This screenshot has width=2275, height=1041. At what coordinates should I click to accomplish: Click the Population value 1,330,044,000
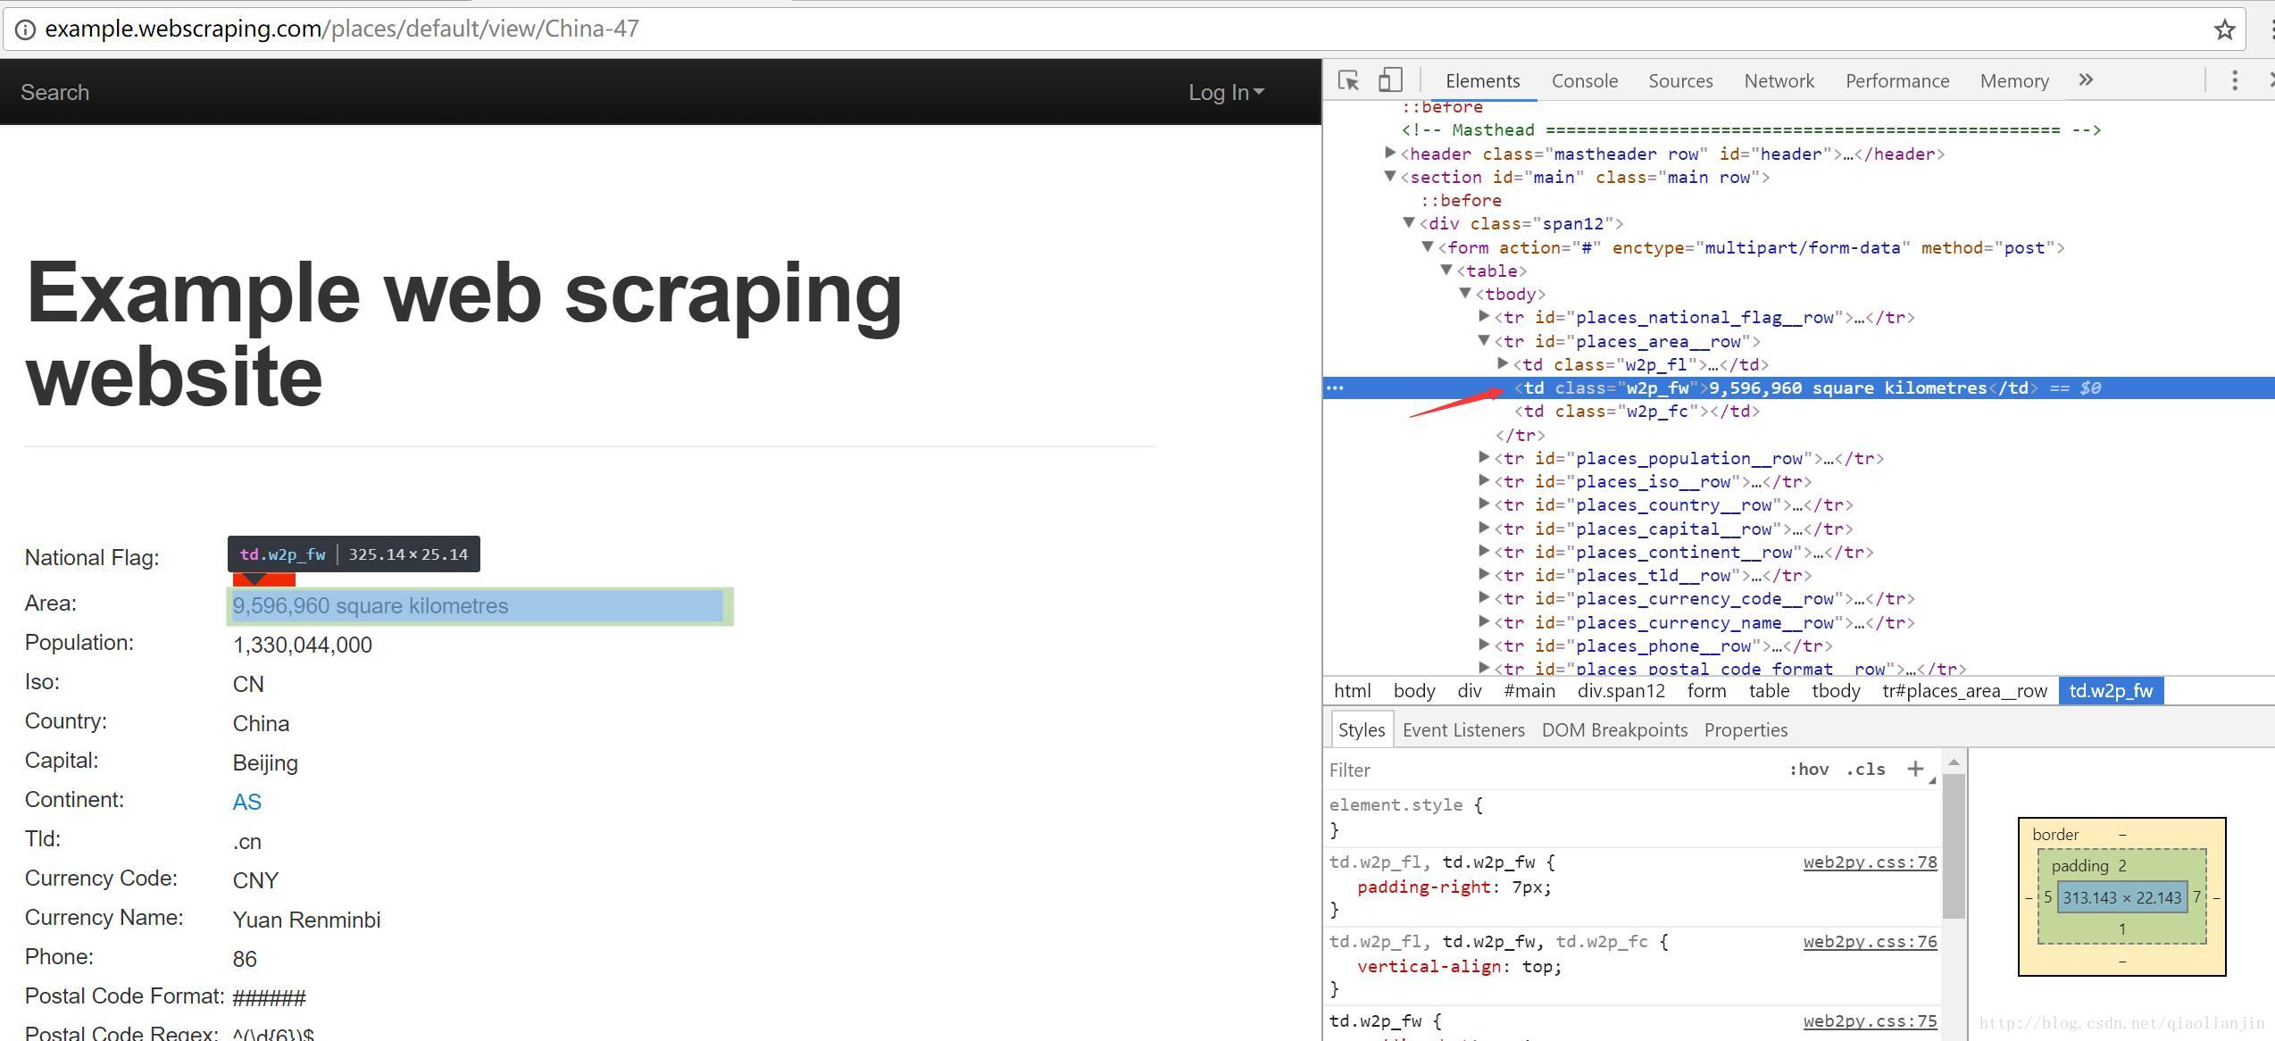pos(302,645)
